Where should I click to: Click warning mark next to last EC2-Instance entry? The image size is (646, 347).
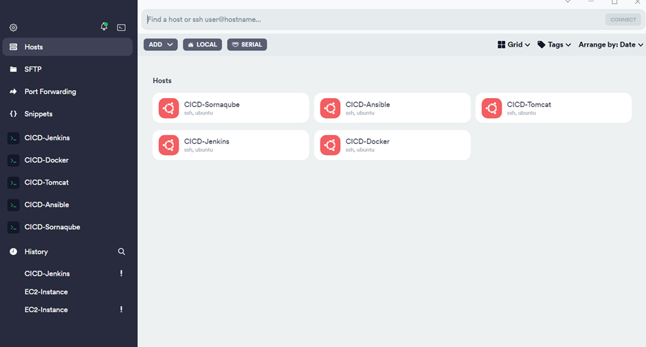(x=121, y=309)
